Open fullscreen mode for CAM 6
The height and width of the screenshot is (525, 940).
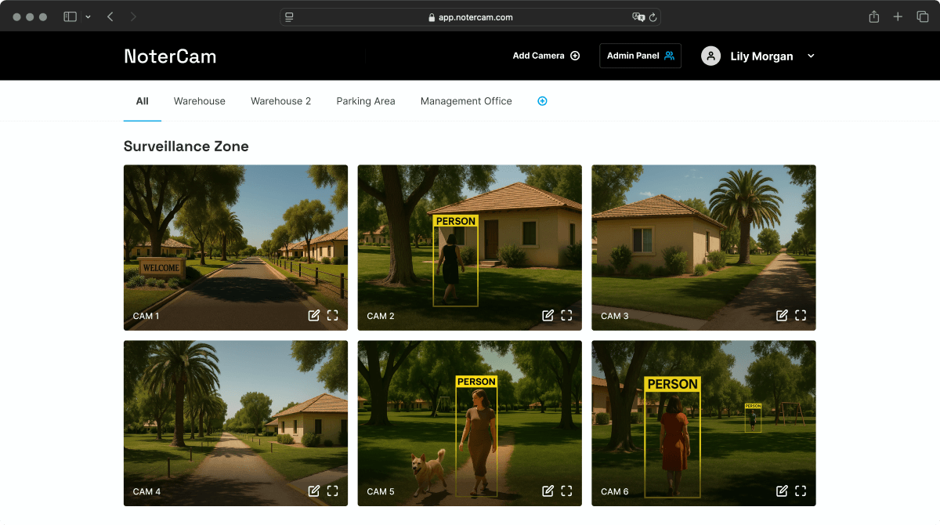tap(800, 491)
